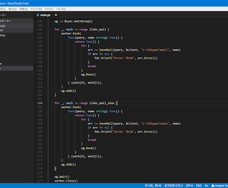Change indentation via タブのサイズ: 4

pos(173,186)
